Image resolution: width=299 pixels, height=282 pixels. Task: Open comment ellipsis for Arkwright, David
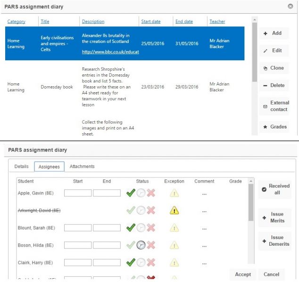[204, 211]
